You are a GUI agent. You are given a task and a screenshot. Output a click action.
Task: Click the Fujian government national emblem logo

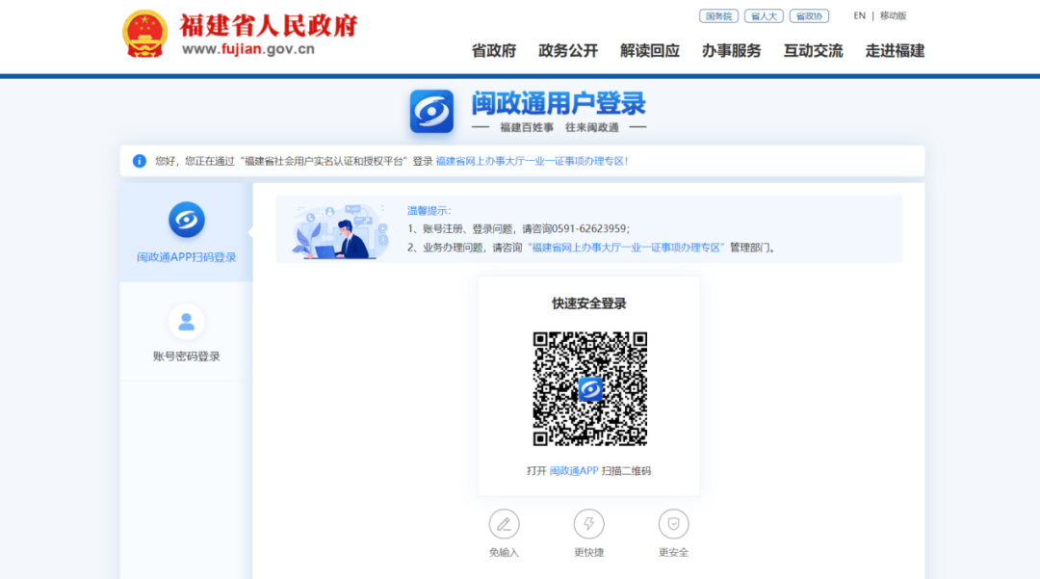[x=144, y=34]
